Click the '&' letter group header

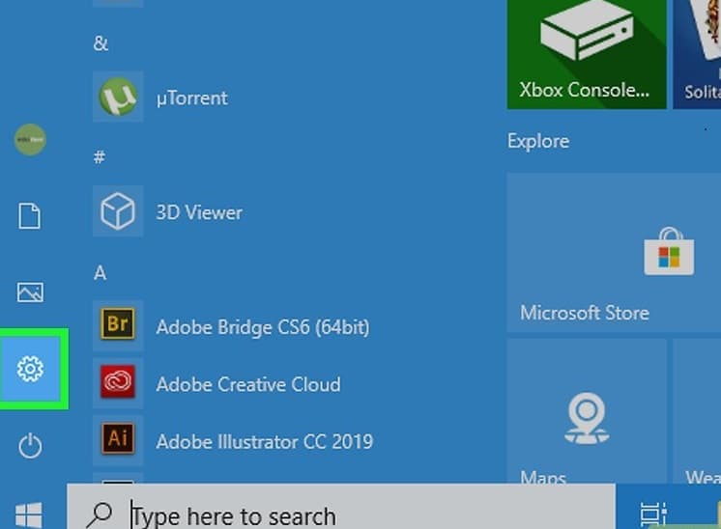pos(101,43)
